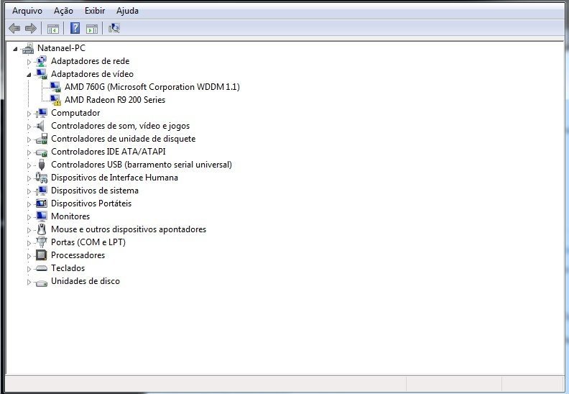Viewport: 569px width, 394px height.
Task: Open the Exibir menu
Action: pos(95,11)
